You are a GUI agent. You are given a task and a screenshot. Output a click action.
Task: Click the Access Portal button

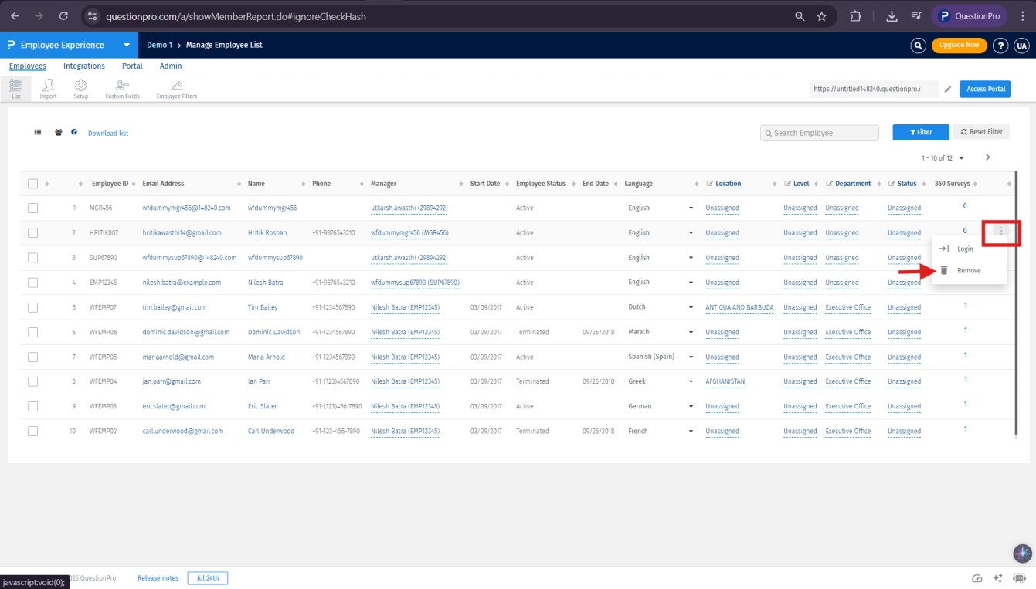click(x=985, y=90)
